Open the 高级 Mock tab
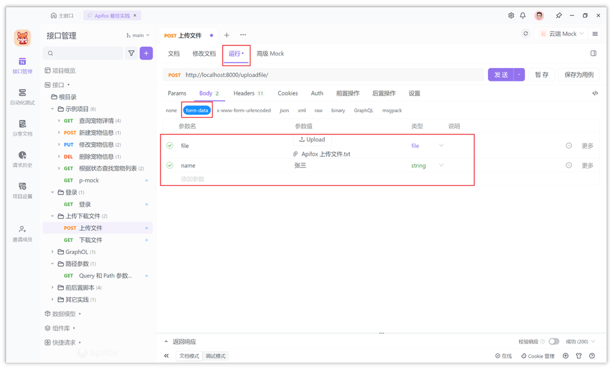The image size is (613, 368). click(270, 53)
